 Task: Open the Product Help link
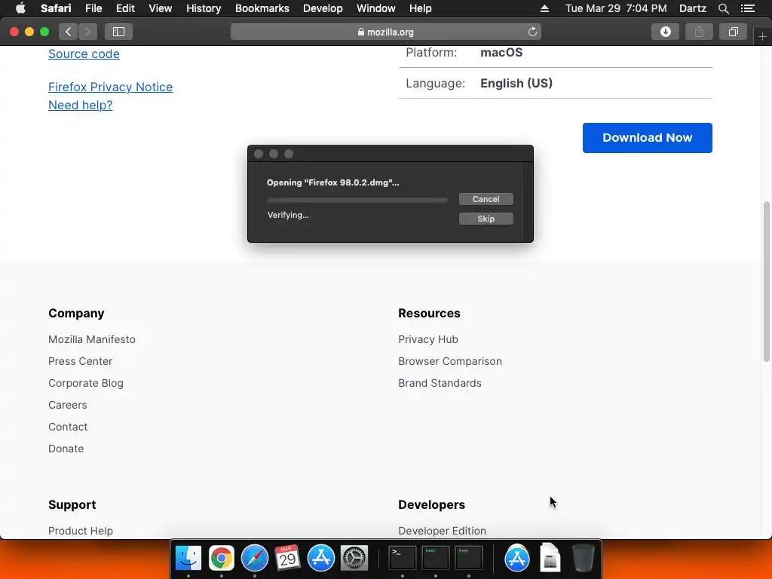click(x=80, y=531)
